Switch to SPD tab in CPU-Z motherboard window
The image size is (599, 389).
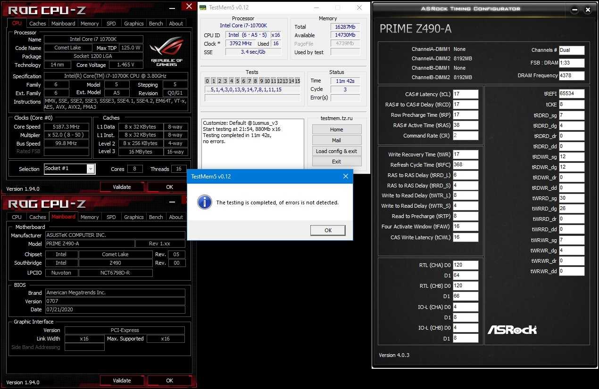(111, 217)
